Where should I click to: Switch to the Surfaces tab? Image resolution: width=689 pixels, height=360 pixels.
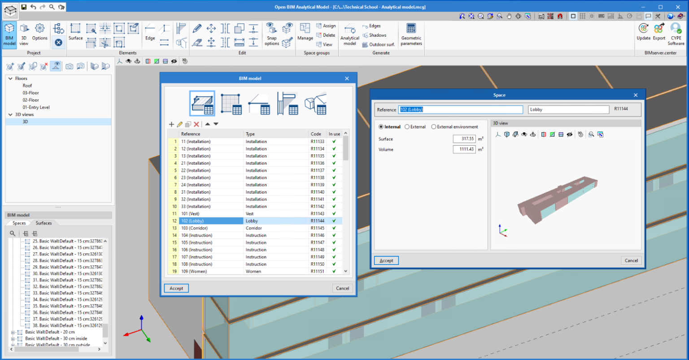point(44,223)
